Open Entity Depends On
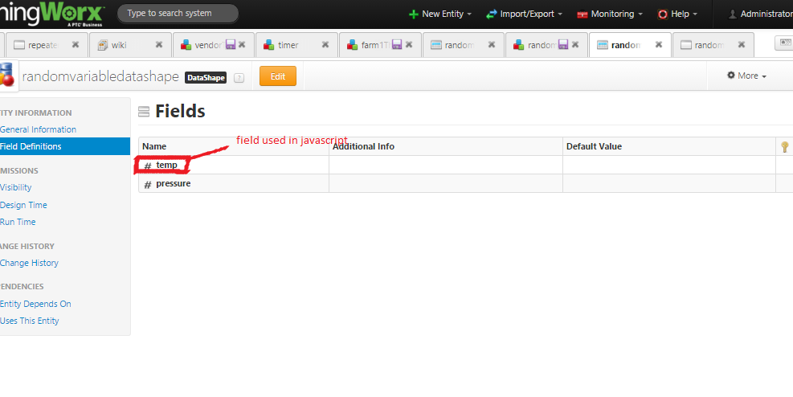This screenshot has width=793, height=397. pyautogui.click(x=35, y=304)
